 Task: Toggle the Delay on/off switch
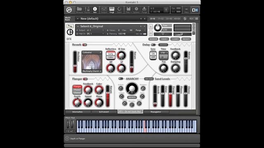click(x=153, y=45)
